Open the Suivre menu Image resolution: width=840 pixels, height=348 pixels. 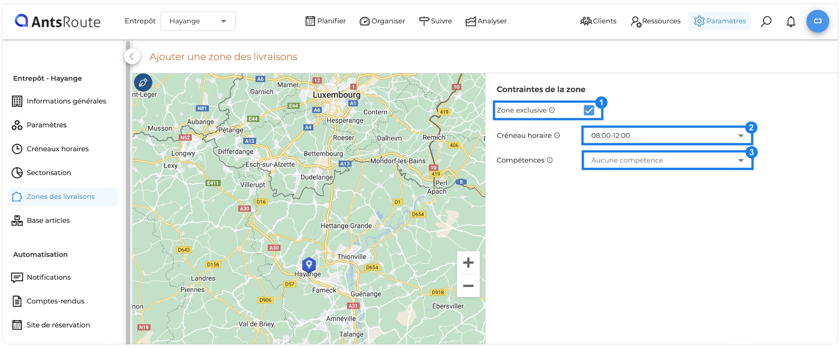[435, 21]
